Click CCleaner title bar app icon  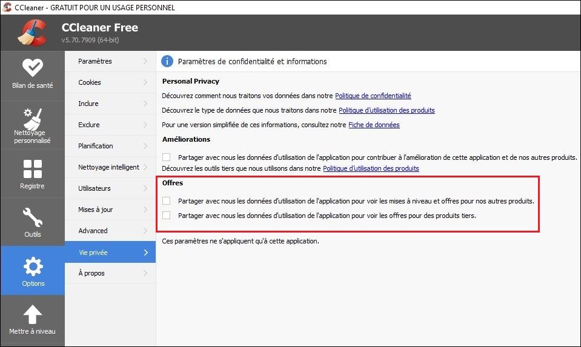(7, 7)
